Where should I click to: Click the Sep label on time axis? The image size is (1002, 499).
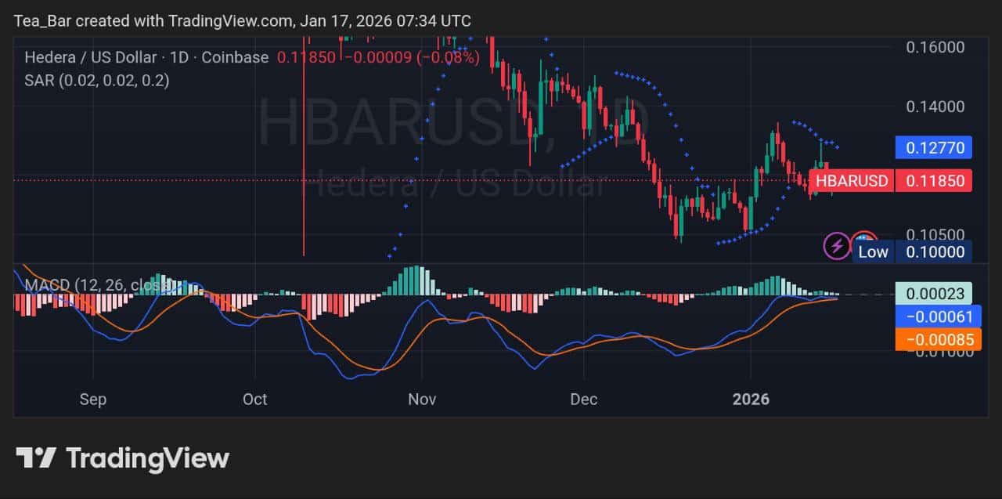tap(92, 400)
